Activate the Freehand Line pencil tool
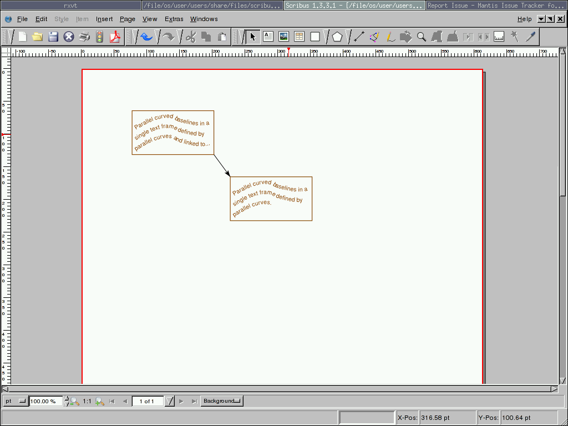568x426 pixels. pyautogui.click(x=389, y=37)
